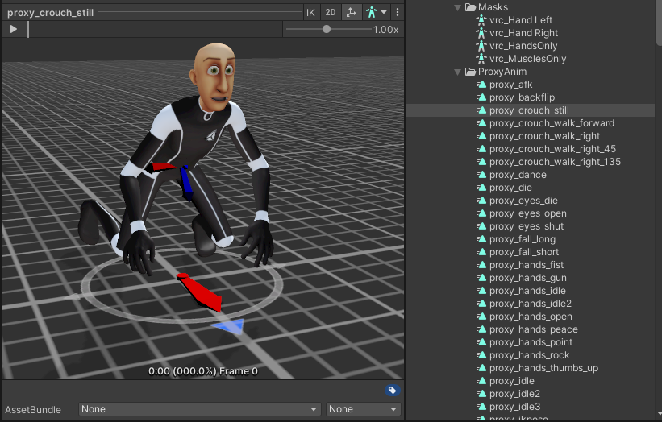662x422 pixels.
Task: Select proxy_crouch_still in the project list
Action: point(529,110)
